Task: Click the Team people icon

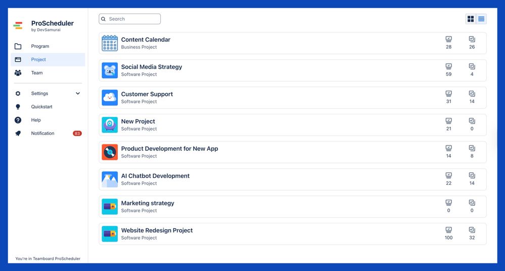Action: click(x=18, y=73)
